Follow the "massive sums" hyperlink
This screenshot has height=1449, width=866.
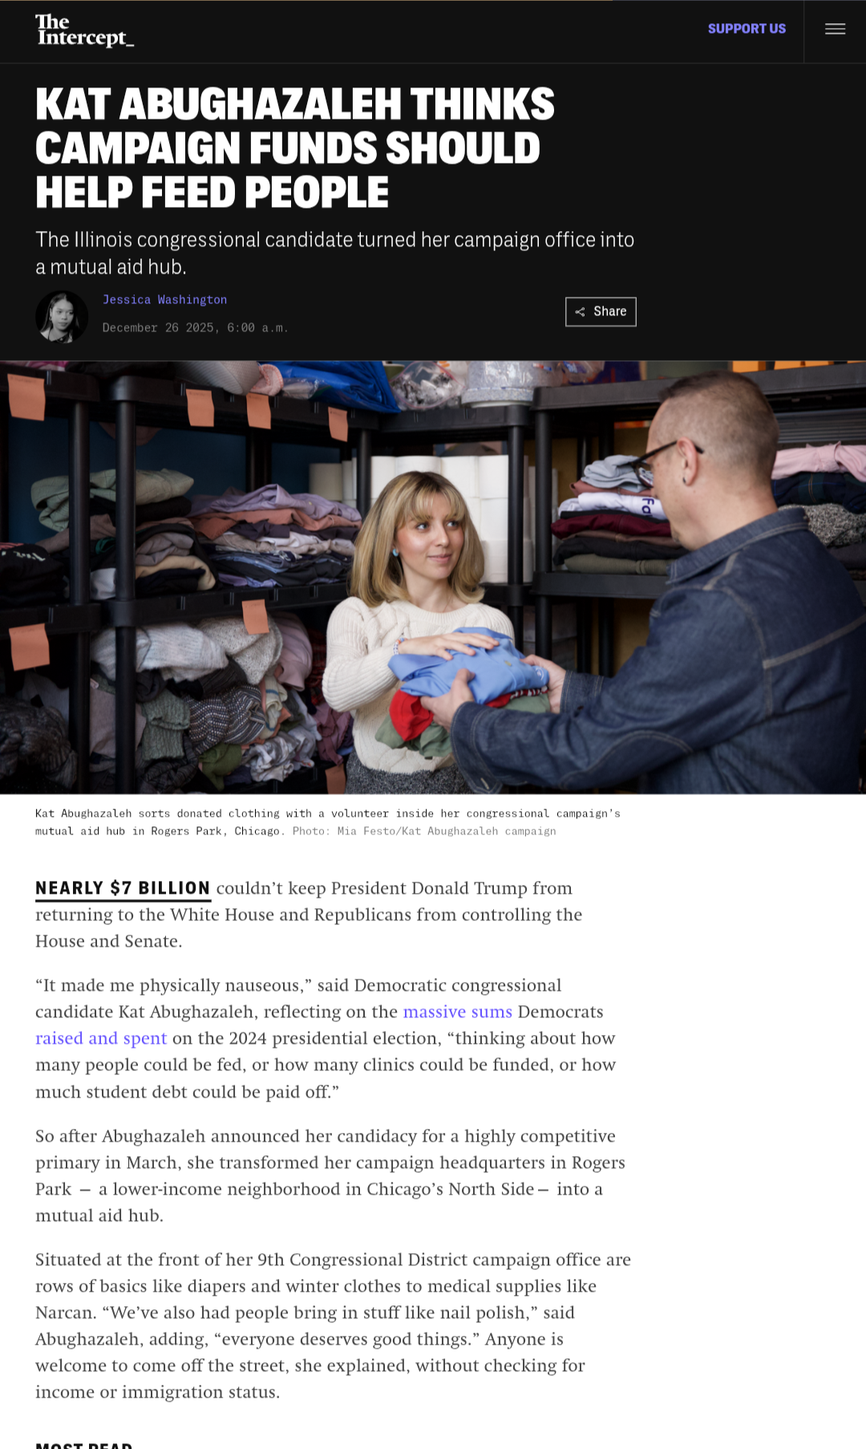457,1012
